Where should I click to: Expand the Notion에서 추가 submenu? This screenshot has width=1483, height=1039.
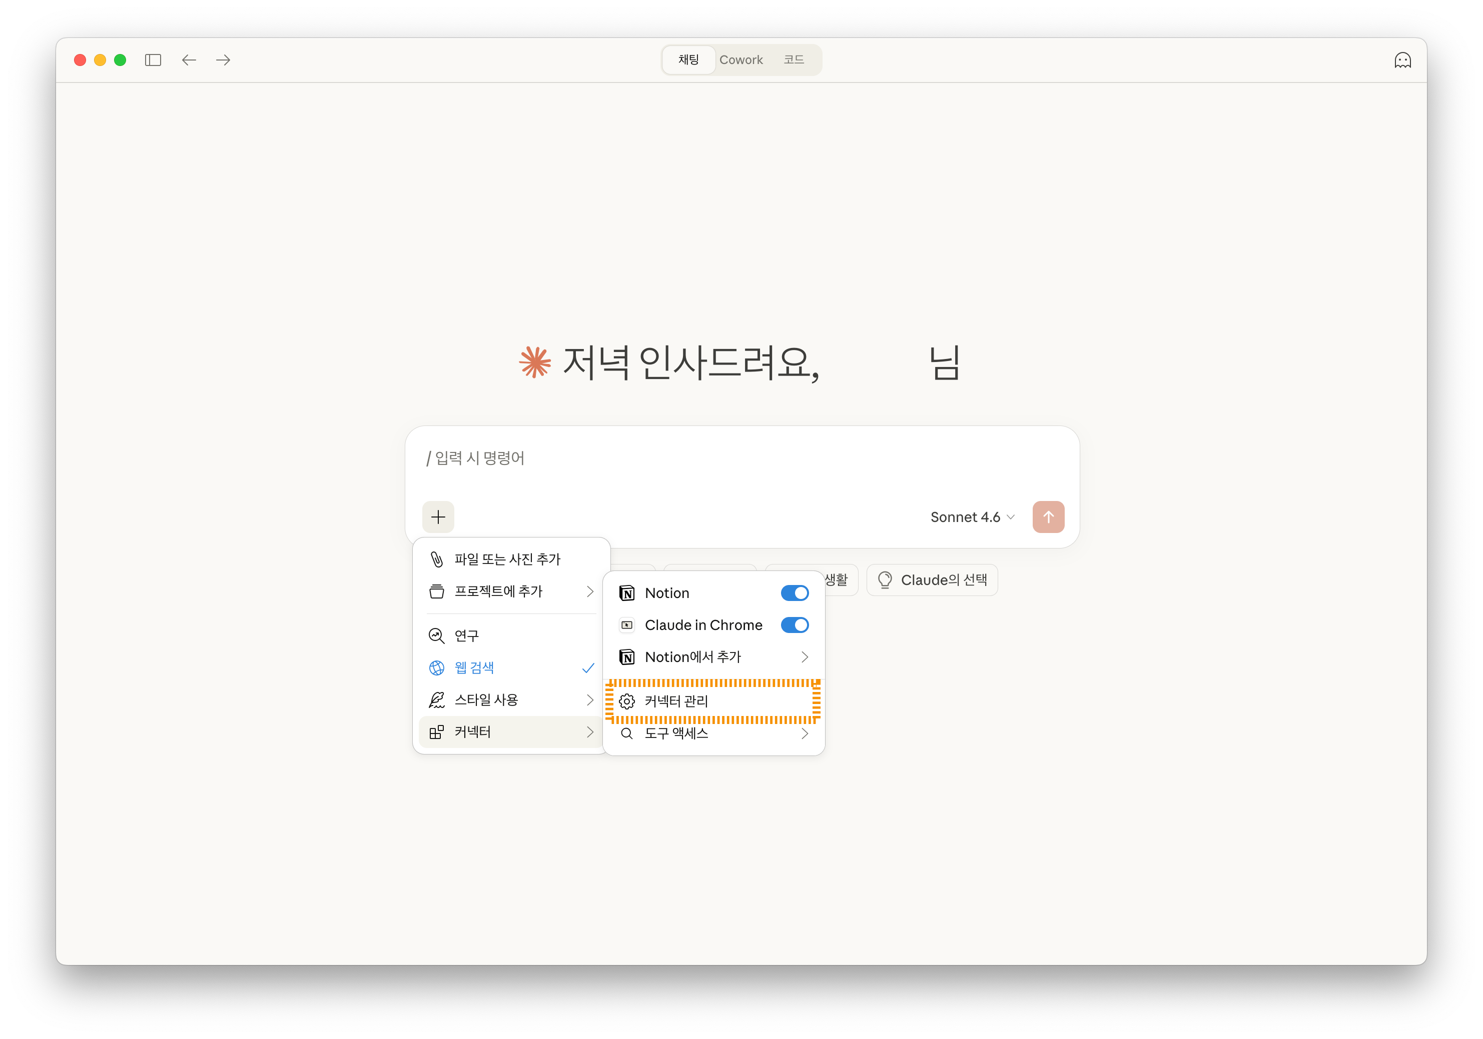[x=692, y=656]
